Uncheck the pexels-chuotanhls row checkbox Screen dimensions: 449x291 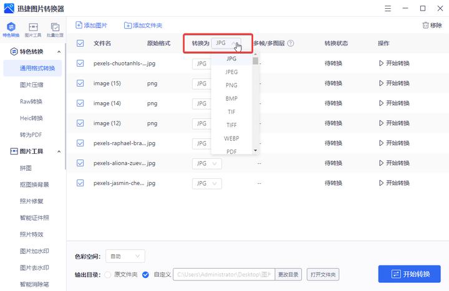point(80,63)
